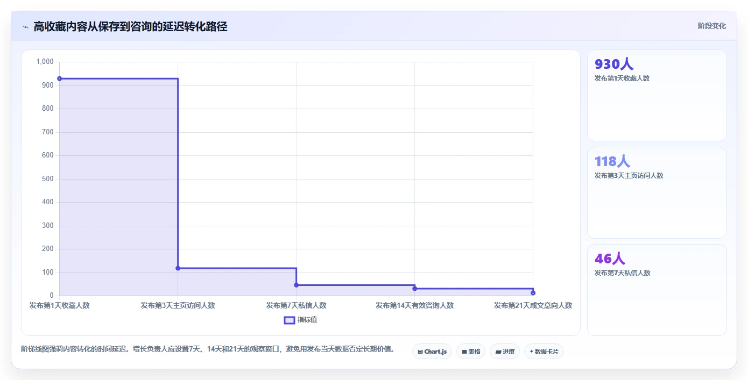Select the 表格 tag chip

pyautogui.click(x=471, y=352)
